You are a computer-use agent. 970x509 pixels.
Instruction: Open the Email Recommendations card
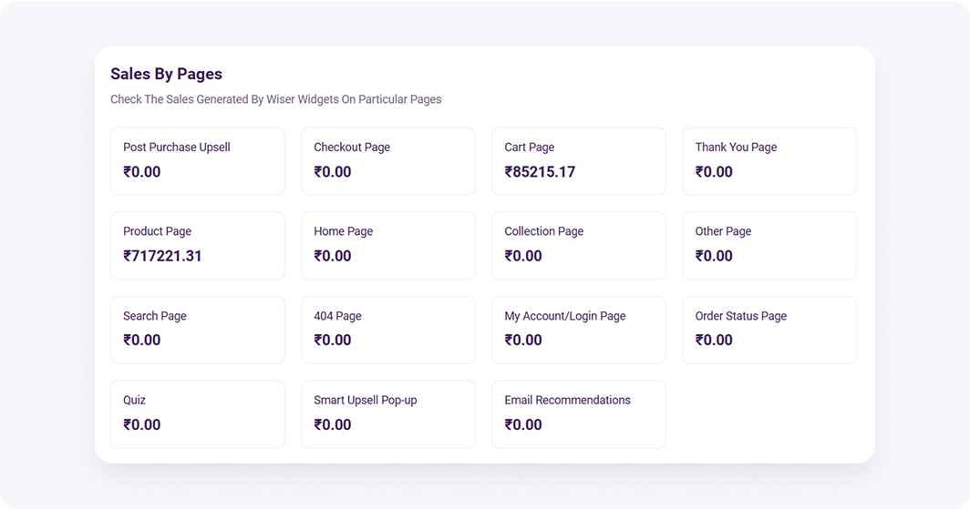(x=578, y=413)
